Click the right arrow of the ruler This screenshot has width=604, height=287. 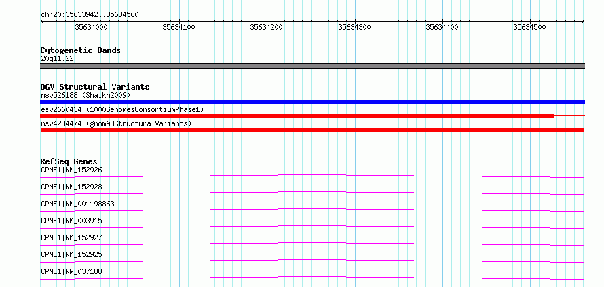583,21
